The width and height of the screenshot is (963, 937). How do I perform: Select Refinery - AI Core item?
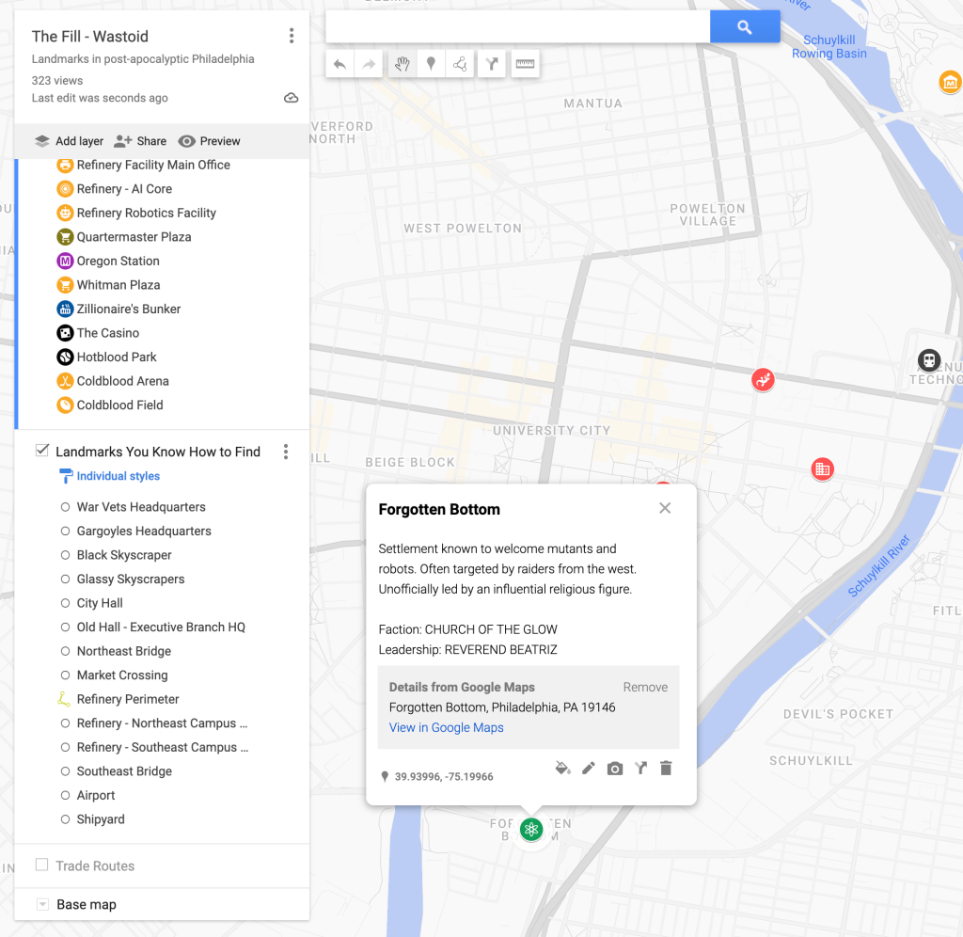(124, 189)
